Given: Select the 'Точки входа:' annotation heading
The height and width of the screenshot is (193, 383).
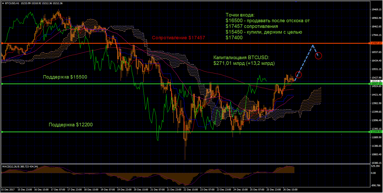Looking at the screenshot, I should [240, 15].
